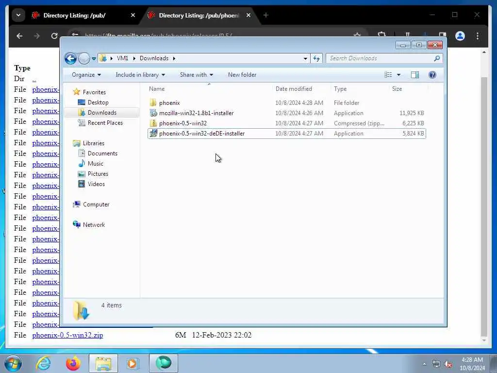Change view with the view icon

pyautogui.click(x=388, y=75)
